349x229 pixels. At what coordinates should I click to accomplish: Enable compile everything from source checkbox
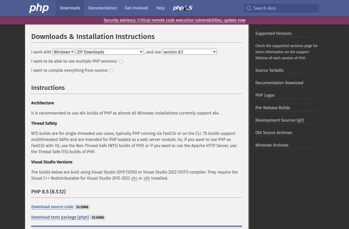111,70
